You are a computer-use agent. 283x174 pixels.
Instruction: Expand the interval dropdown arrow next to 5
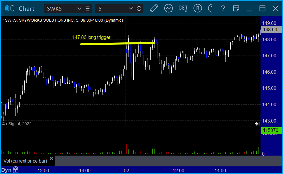131,8
